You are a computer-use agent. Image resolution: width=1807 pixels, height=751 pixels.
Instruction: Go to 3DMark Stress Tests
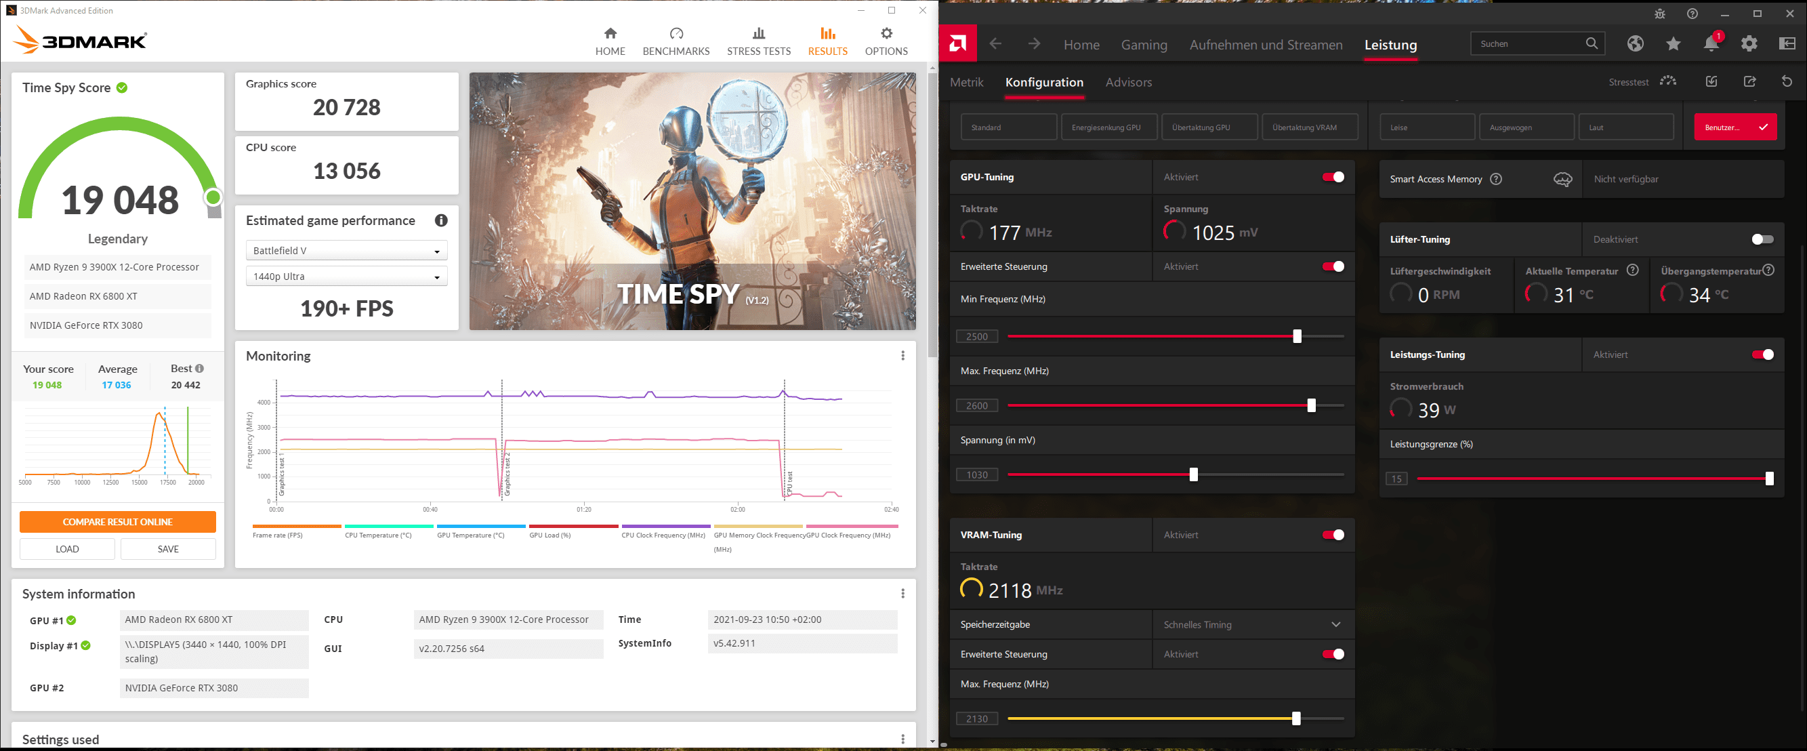tap(758, 41)
